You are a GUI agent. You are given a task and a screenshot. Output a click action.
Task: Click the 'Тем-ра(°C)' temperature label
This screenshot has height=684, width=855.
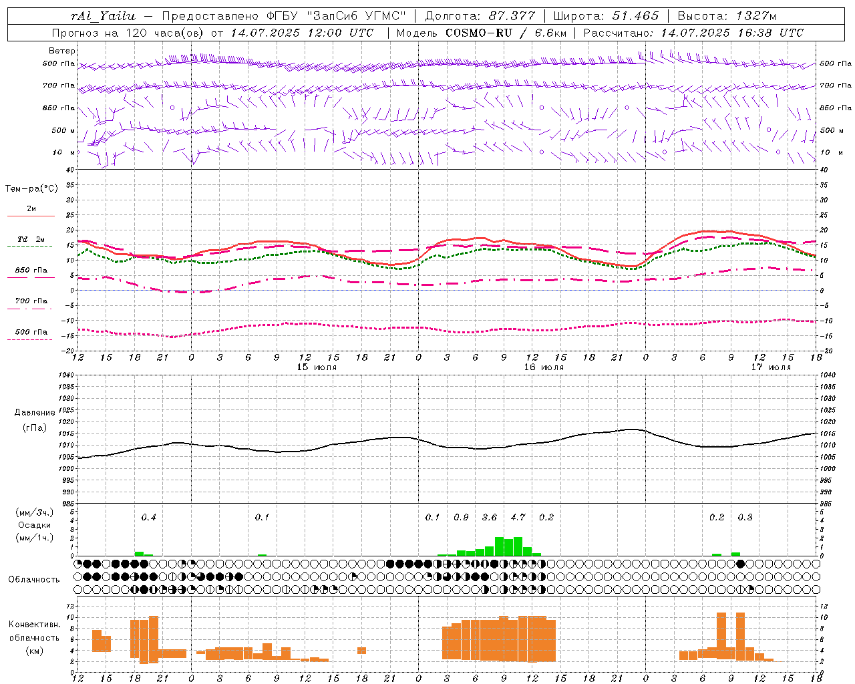point(31,188)
